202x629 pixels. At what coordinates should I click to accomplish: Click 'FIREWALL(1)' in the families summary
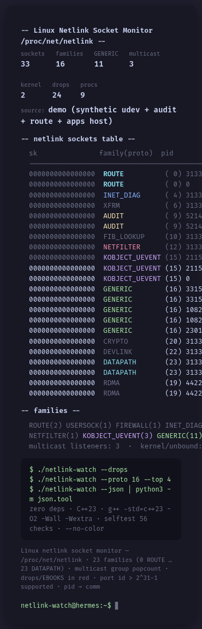pos(138,425)
